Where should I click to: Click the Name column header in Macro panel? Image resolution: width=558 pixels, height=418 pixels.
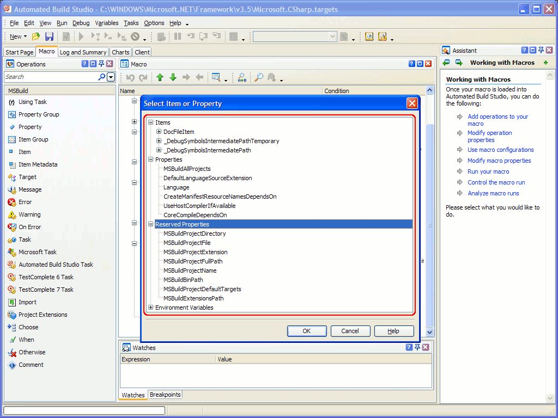pyautogui.click(x=220, y=91)
